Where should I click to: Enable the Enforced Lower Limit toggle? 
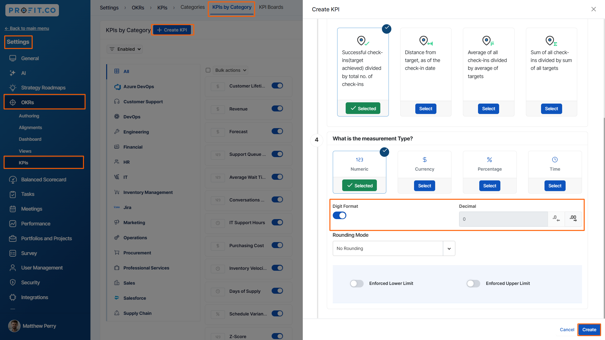(357, 283)
